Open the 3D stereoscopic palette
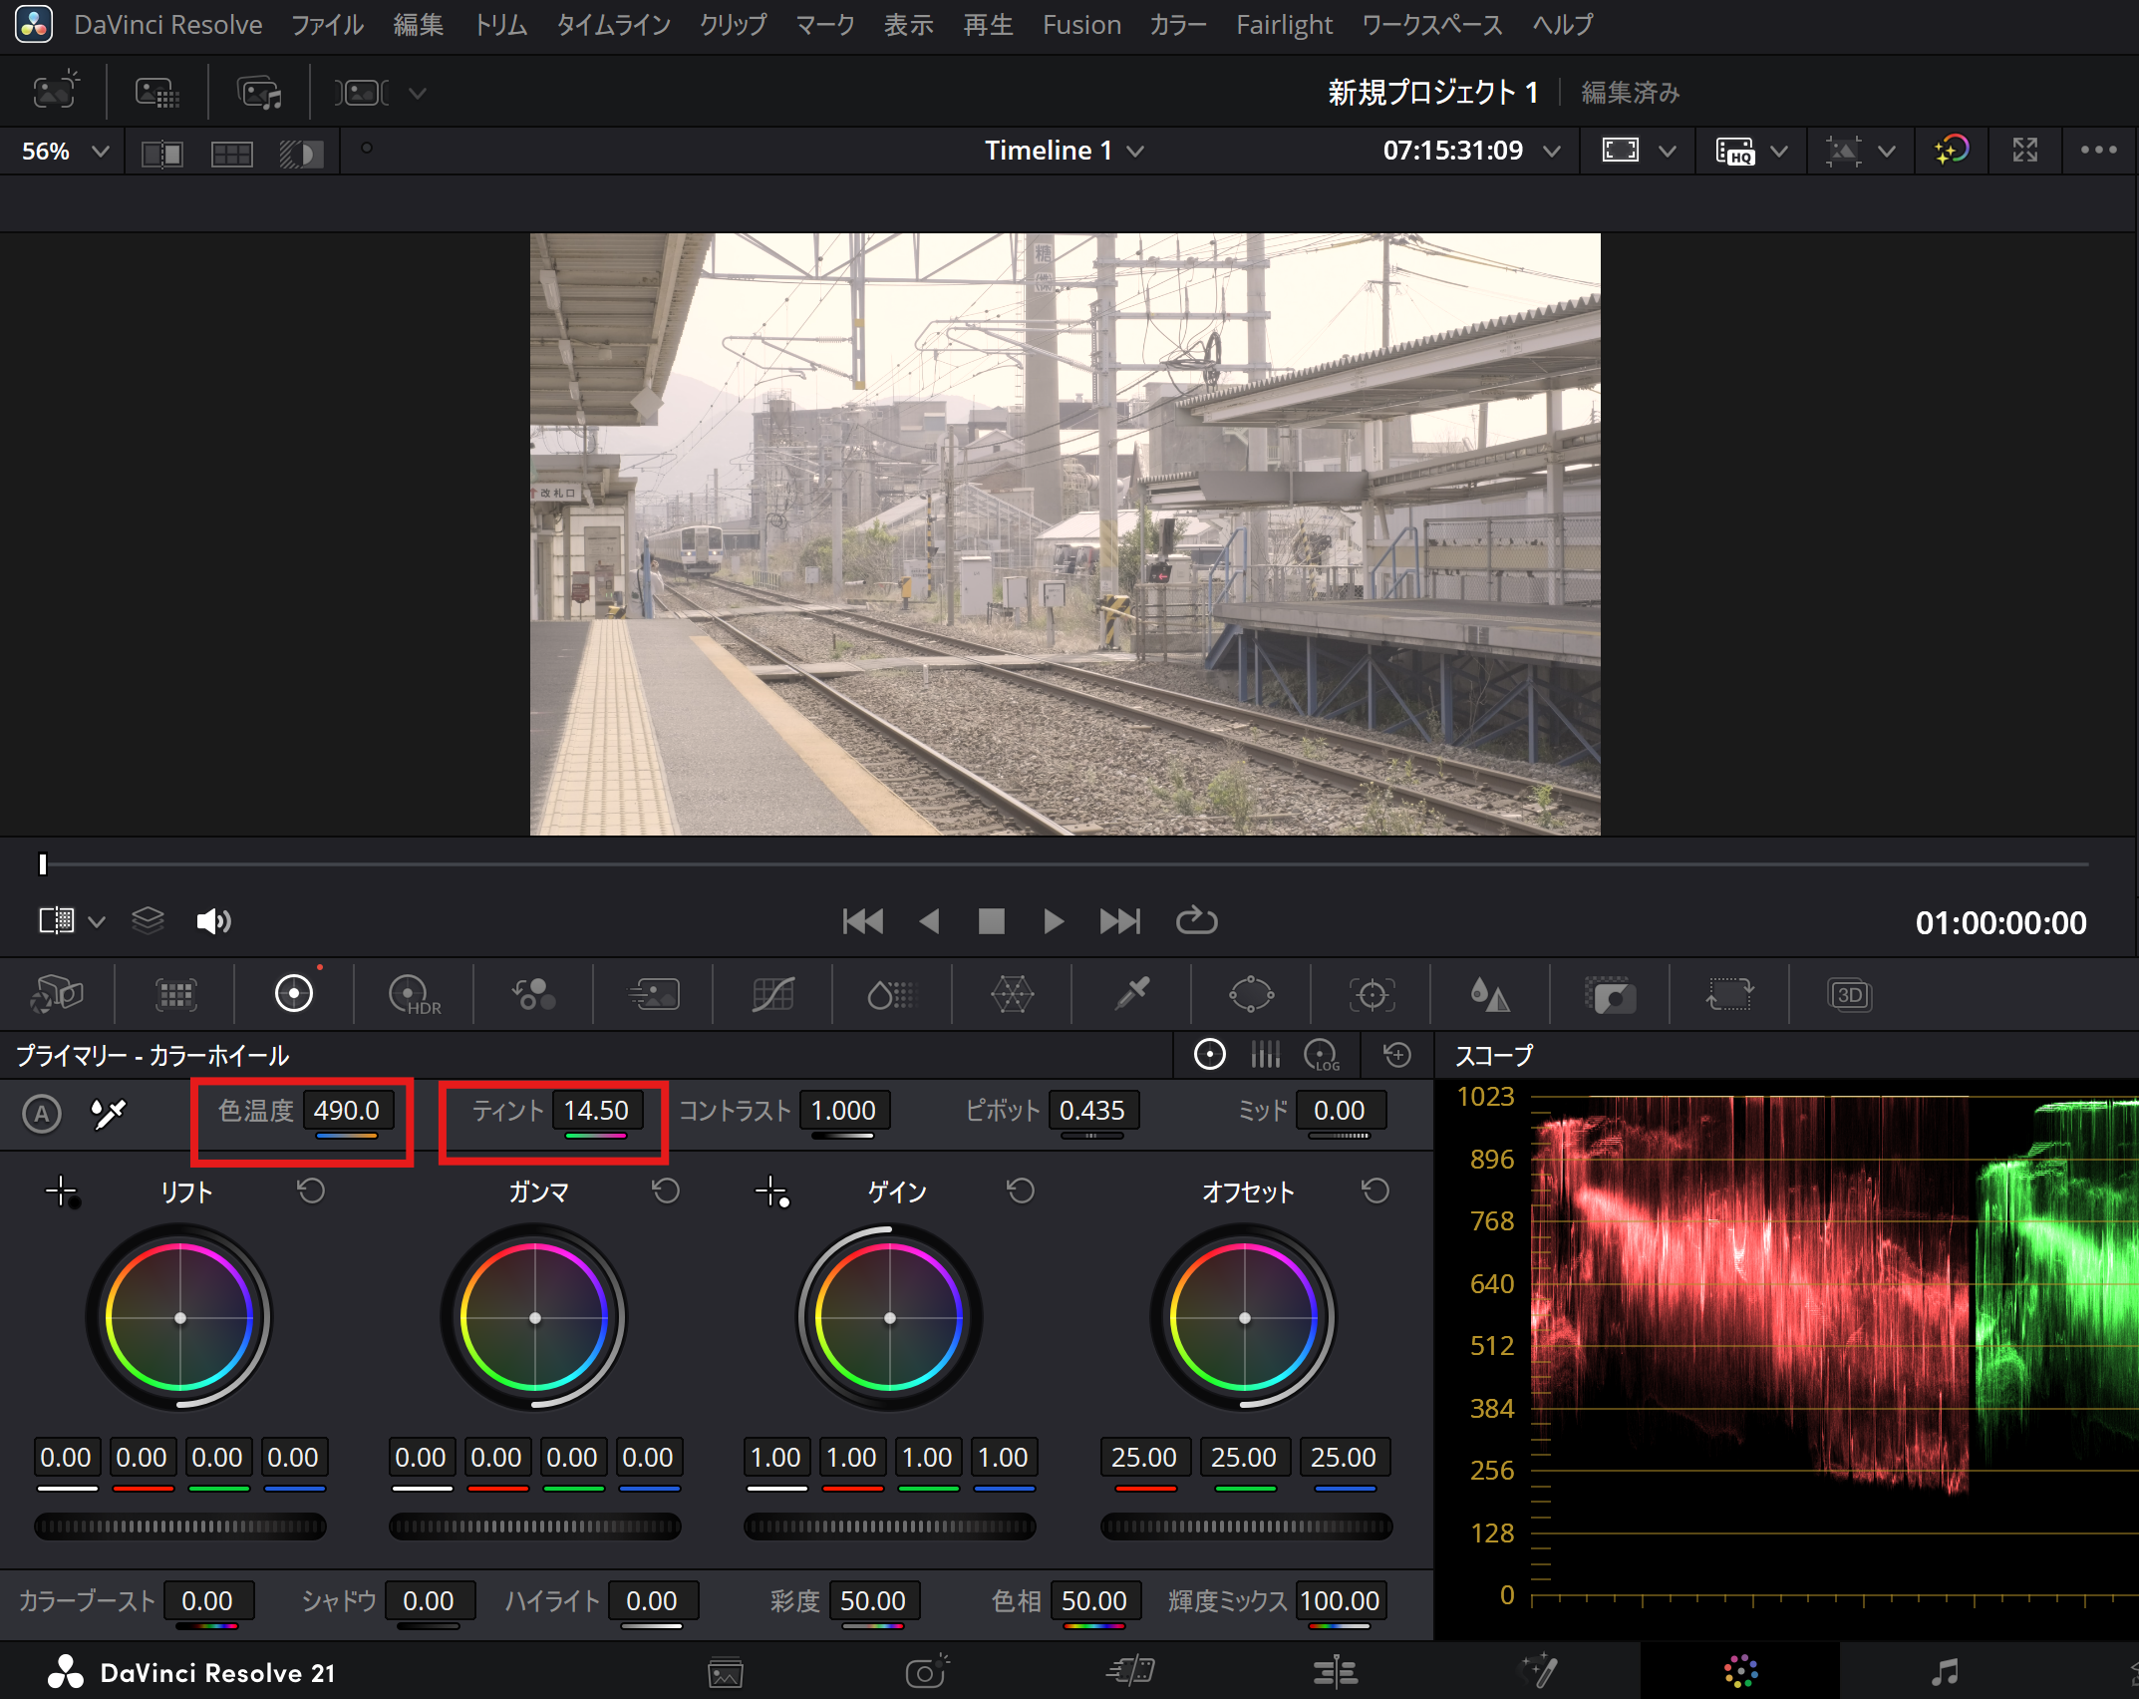Image resolution: width=2139 pixels, height=1699 pixels. 1850,995
